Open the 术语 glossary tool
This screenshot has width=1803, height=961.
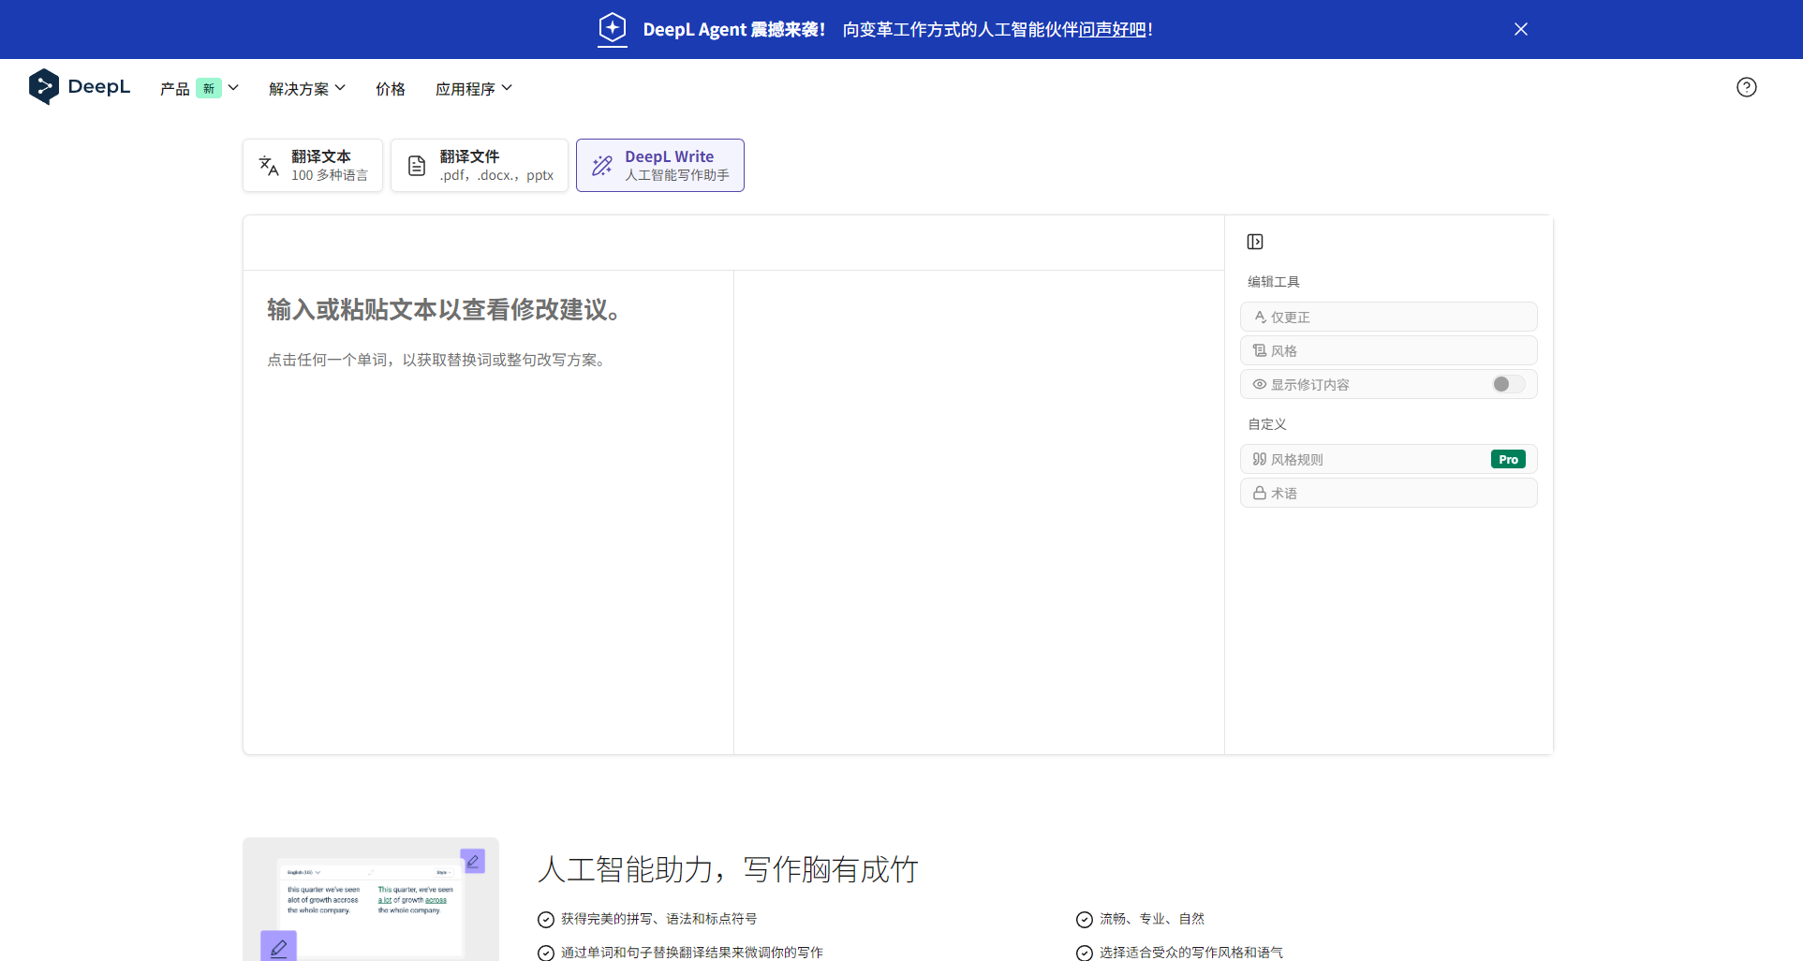(x=1387, y=492)
